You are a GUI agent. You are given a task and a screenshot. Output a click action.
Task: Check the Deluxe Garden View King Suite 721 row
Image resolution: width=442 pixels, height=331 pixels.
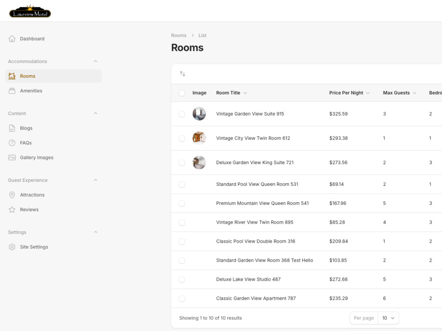click(182, 163)
